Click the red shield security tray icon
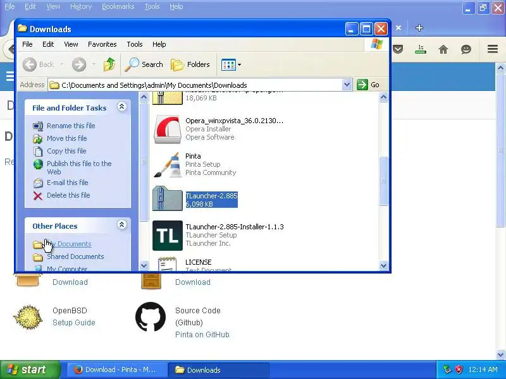The width and height of the screenshot is (506, 379). pos(459,370)
